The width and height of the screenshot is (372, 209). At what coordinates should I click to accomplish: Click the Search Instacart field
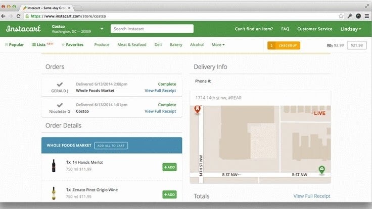152,29
